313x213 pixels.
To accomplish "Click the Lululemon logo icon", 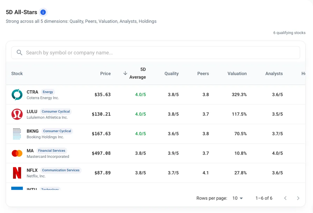I will [17, 114].
